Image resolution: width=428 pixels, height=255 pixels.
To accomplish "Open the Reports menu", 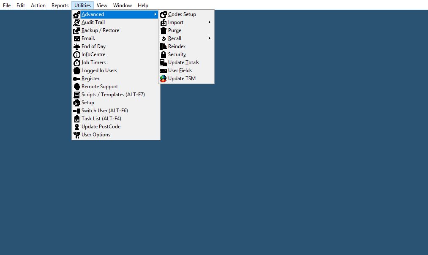I will coord(60,5).
